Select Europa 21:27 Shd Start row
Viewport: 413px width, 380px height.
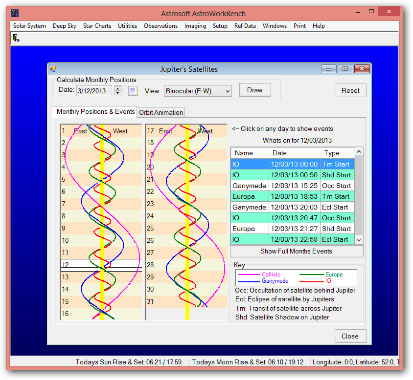(293, 229)
